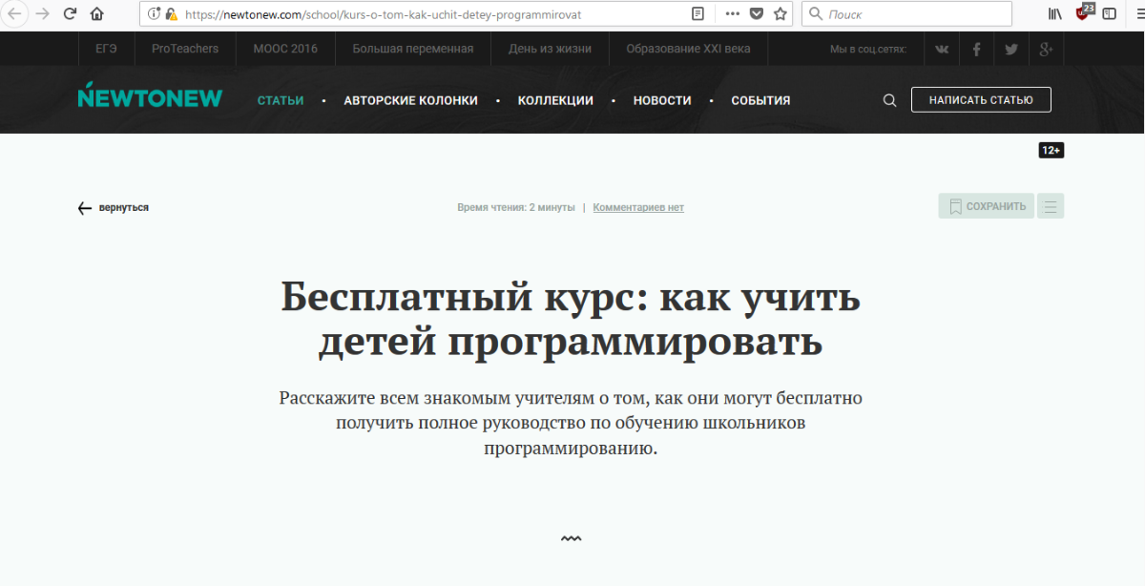This screenshot has height=586, width=1145.
Task: Open the Google Plus icon
Action: coord(1046,50)
